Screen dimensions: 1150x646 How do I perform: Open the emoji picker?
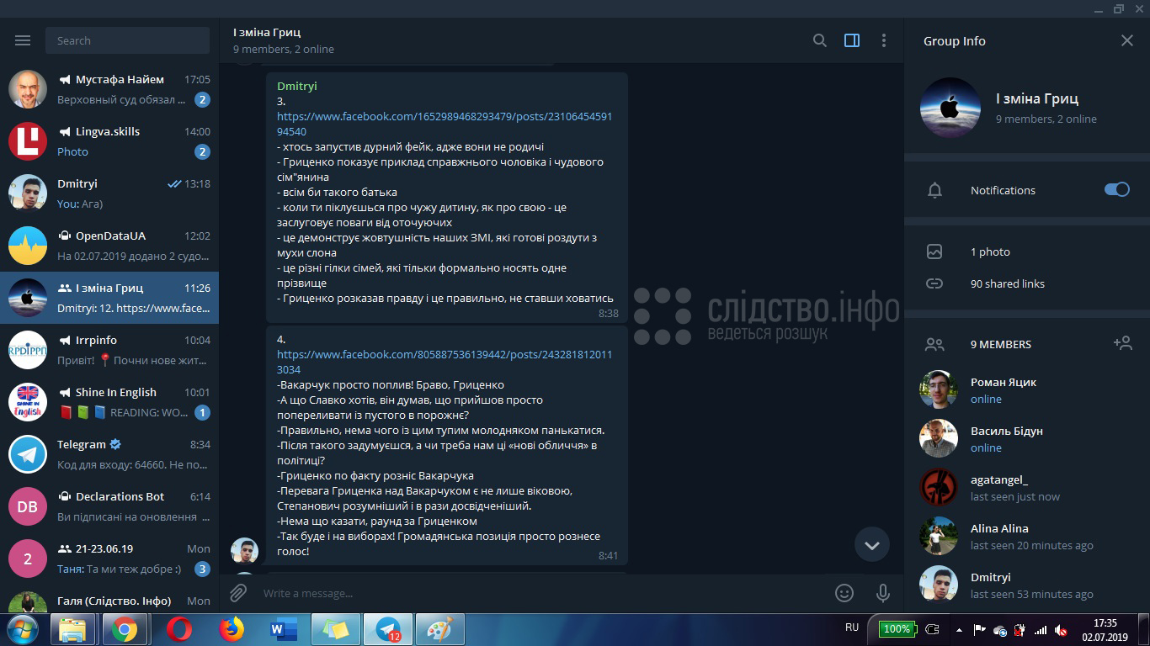coord(844,593)
